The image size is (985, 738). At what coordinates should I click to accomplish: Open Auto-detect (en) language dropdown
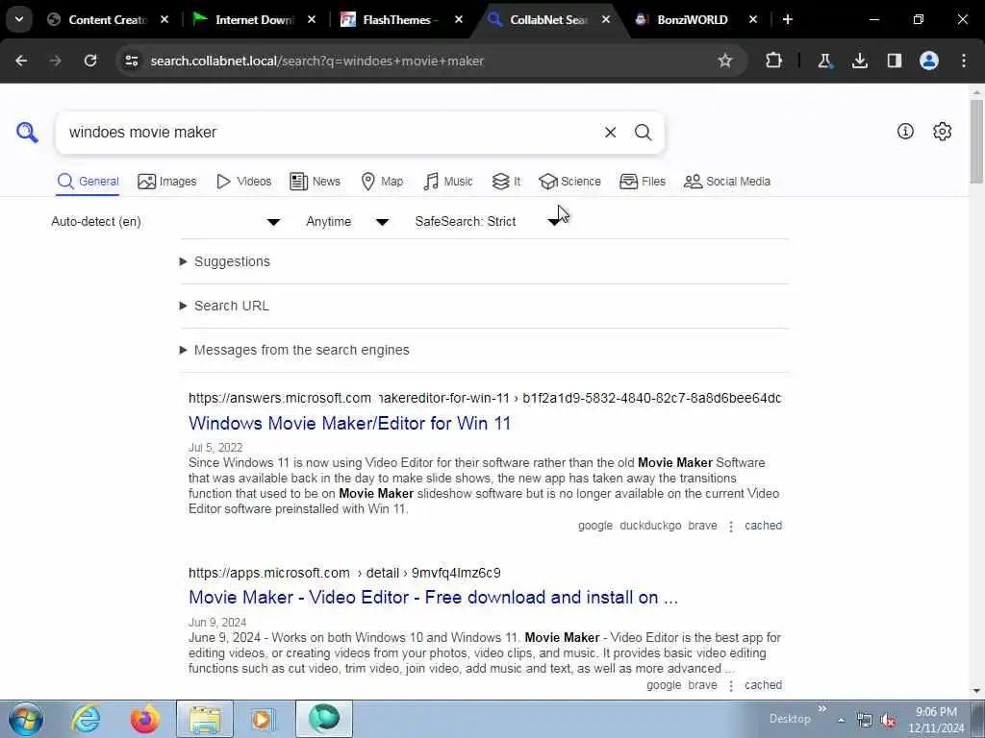pos(165,222)
